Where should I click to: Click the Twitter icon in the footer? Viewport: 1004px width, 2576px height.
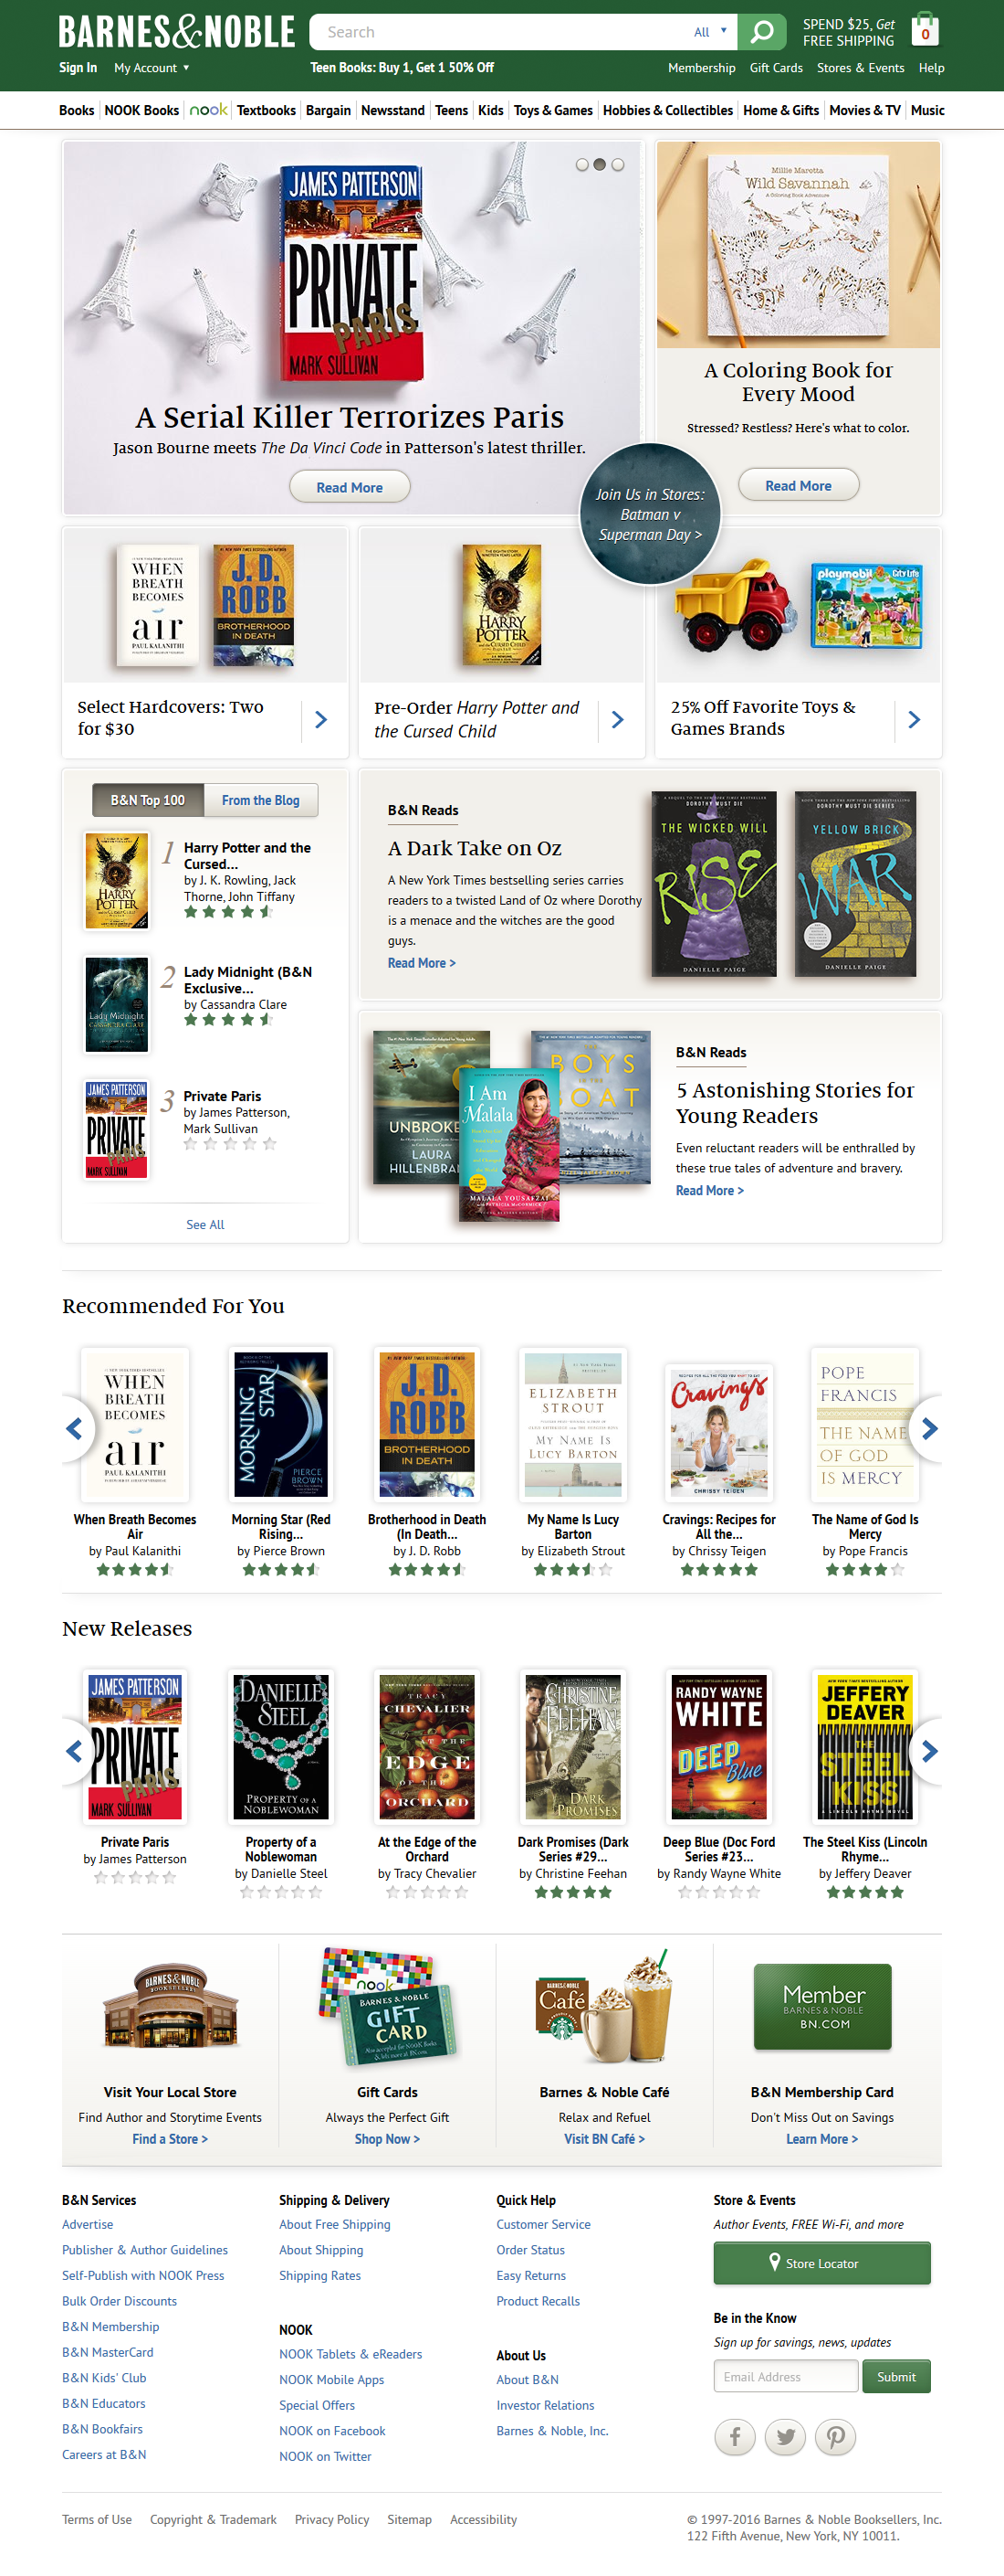click(x=785, y=2438)
